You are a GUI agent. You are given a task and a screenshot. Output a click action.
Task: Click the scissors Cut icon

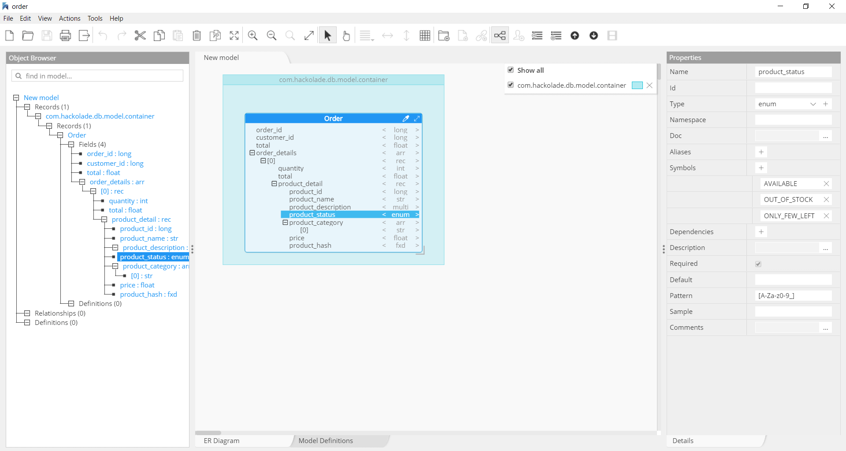coord(140,36)
